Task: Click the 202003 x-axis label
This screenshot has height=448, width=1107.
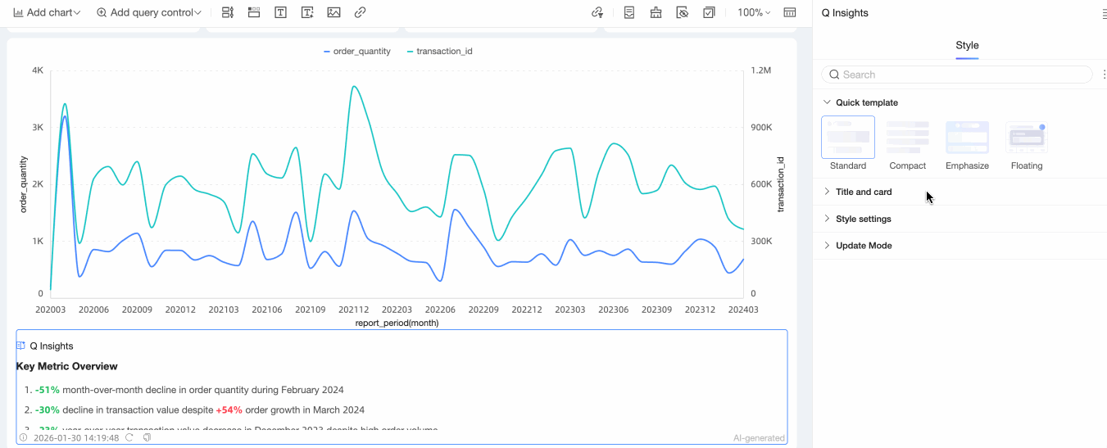Action: (x=50, y=310)
